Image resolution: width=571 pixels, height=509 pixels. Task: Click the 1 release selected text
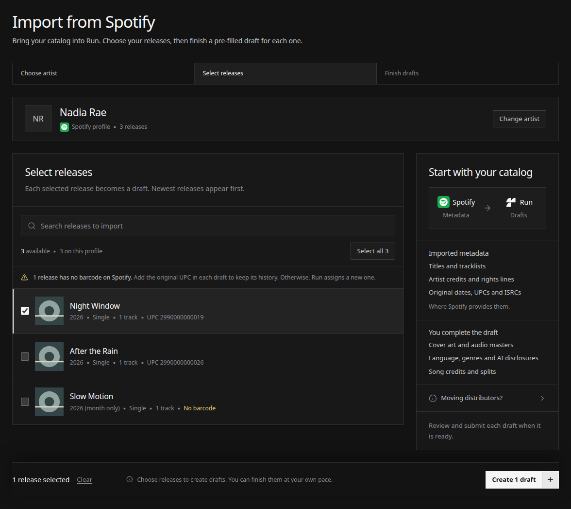[41, 480]
